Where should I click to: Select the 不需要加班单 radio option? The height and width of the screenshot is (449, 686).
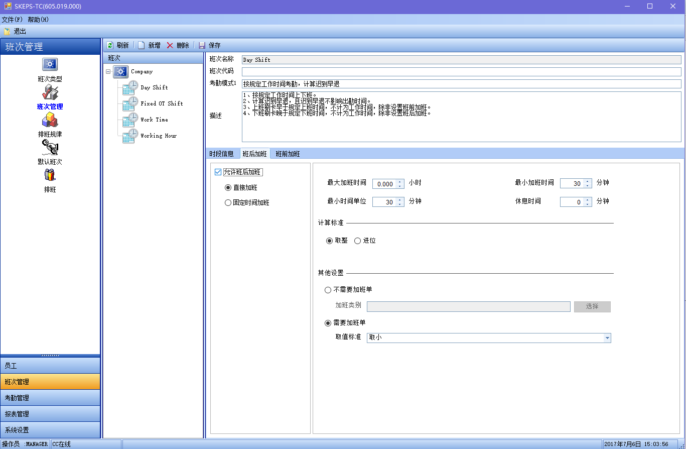[x=328, y=290]
